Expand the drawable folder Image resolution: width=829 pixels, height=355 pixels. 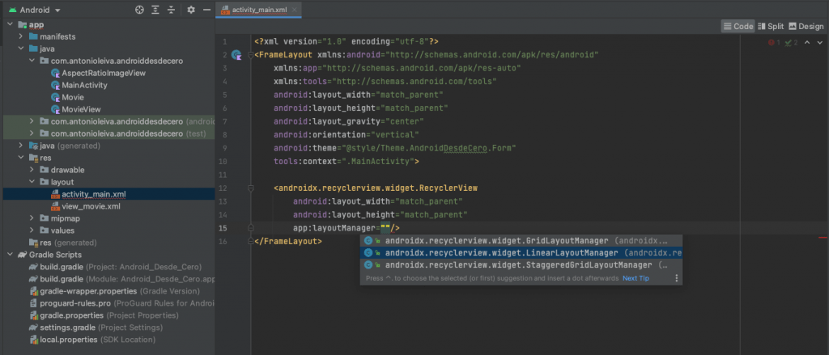click(32, 170)
